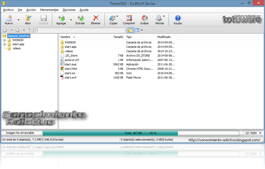Click the Eliminar red X icon
Viewport: 265px width, 169px height.
tap(96, 18)
